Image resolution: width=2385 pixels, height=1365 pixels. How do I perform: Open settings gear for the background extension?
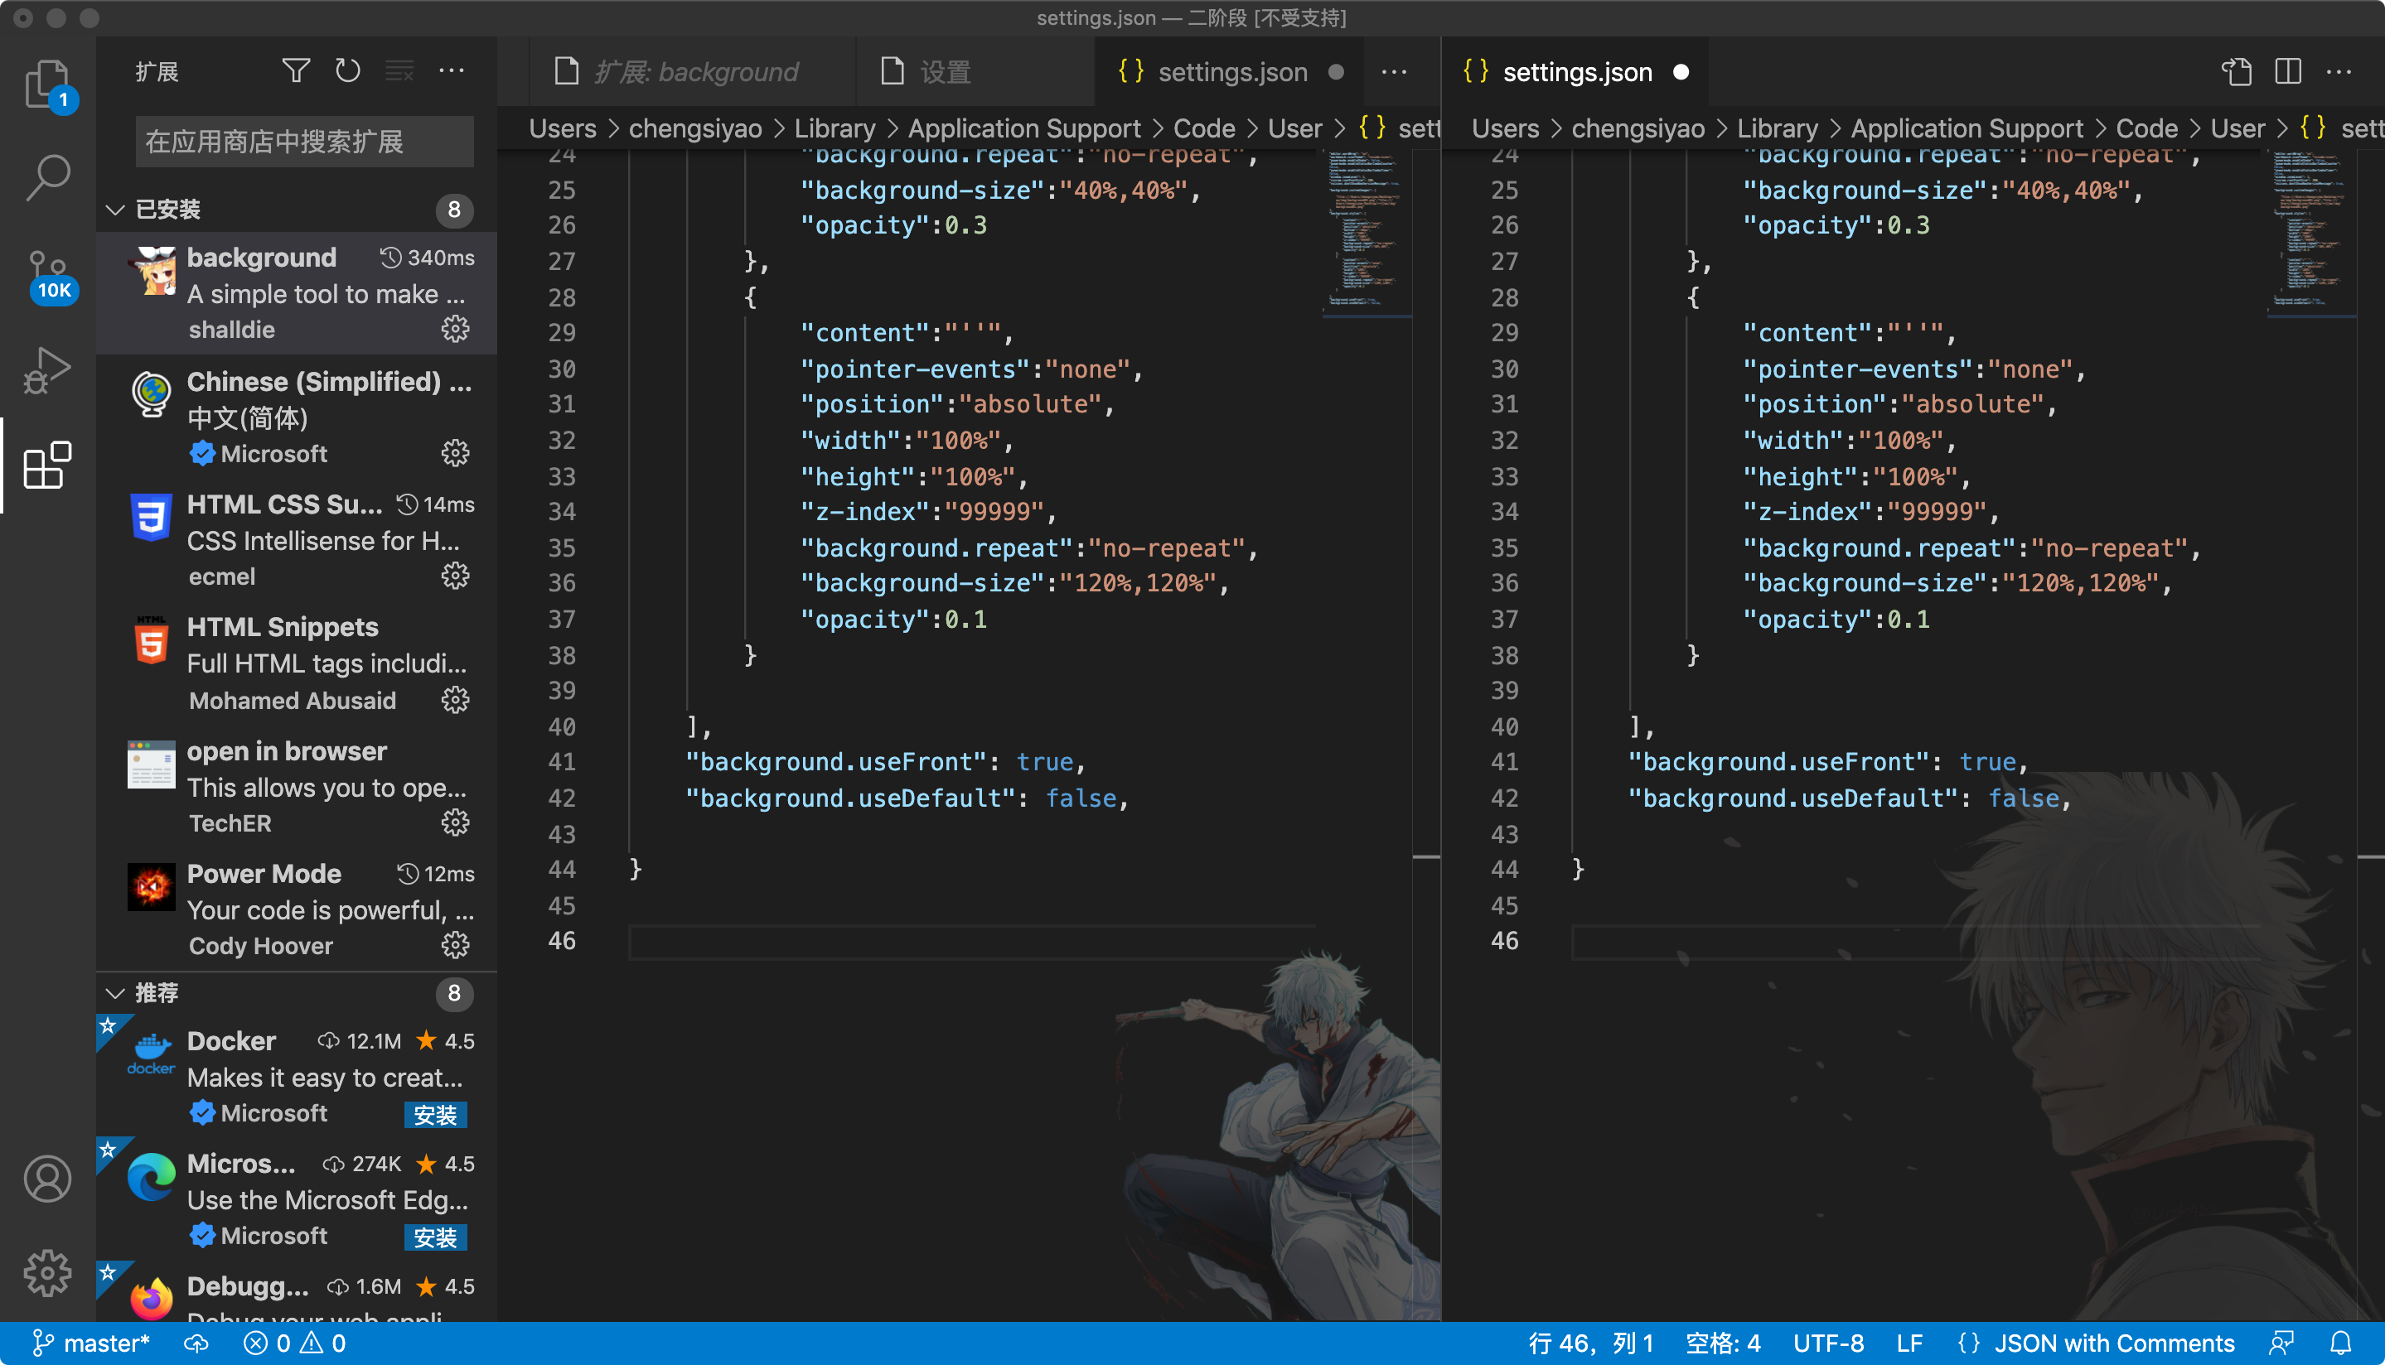tap(456, 329)
